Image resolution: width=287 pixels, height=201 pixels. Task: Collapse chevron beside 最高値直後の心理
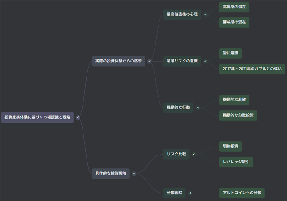coord(205,15)
